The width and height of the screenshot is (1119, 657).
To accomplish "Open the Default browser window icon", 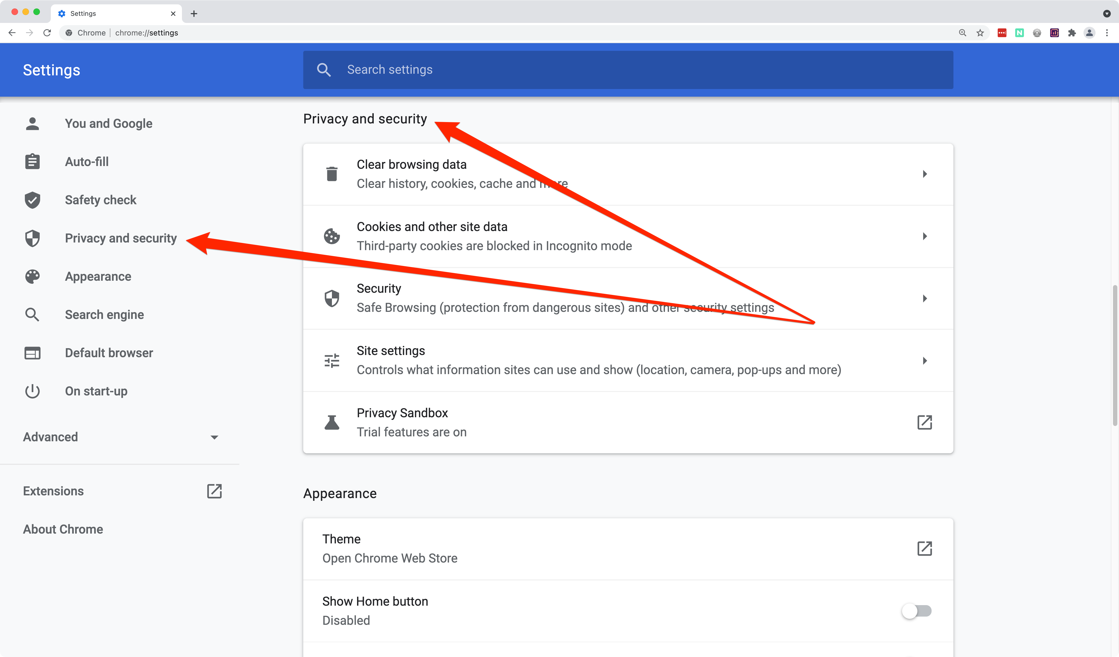I will click(x=33, y=353).
